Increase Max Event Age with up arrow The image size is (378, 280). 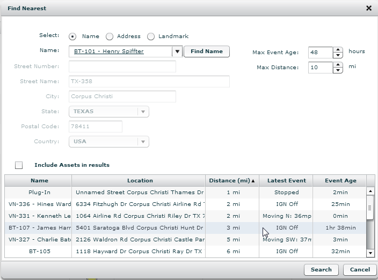(x=338, y=50)
